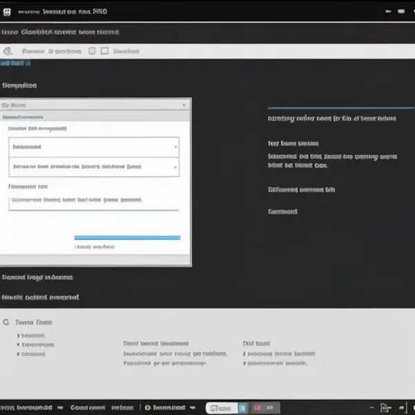This screenshot has width=415, height=415.
Task: Click the app icon in the title bar
Action: pos(8,12)
